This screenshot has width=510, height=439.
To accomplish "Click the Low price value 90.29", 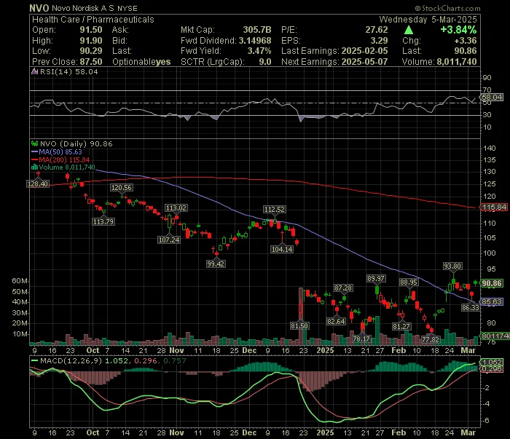I will coord(91,51).
